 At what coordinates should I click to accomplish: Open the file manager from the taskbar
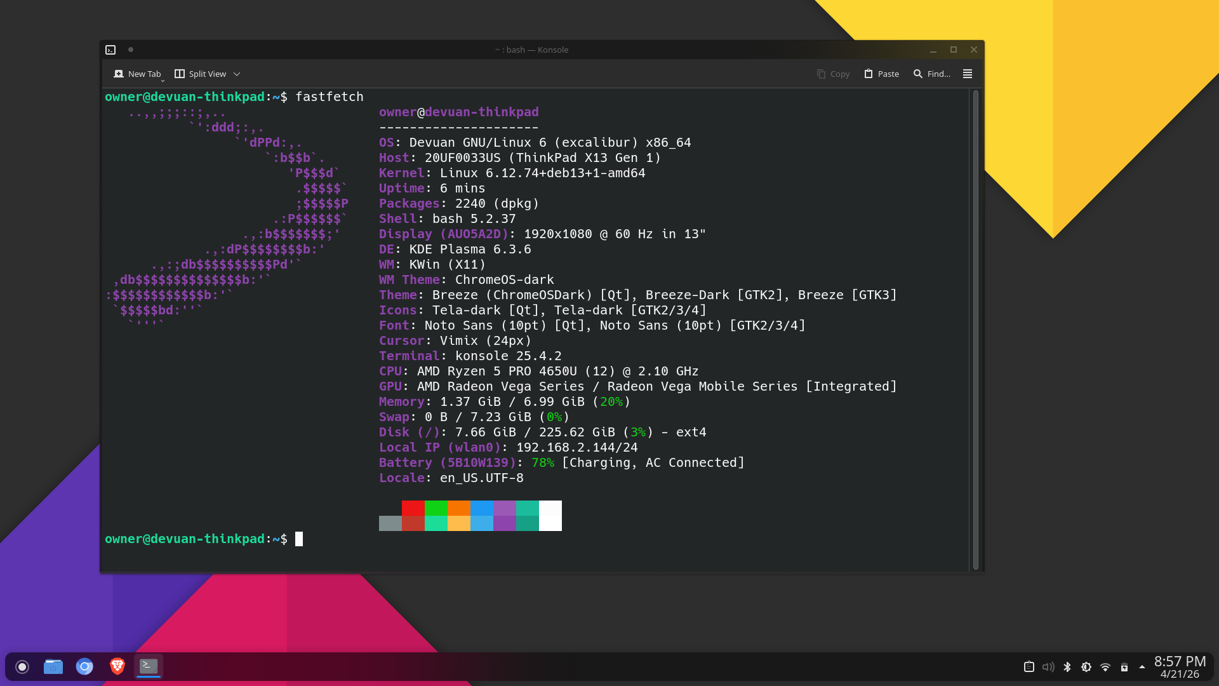click(x=53, y=666)
